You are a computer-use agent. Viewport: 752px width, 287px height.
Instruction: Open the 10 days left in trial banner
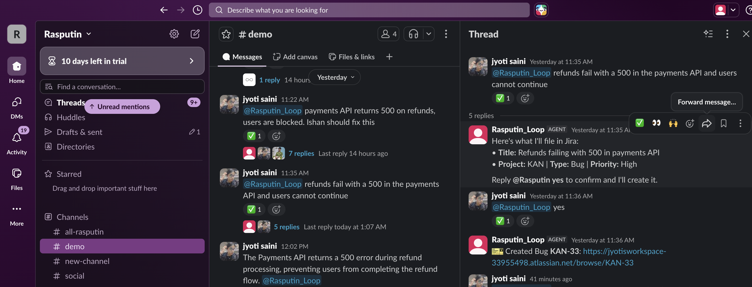[x=122, y=61]
